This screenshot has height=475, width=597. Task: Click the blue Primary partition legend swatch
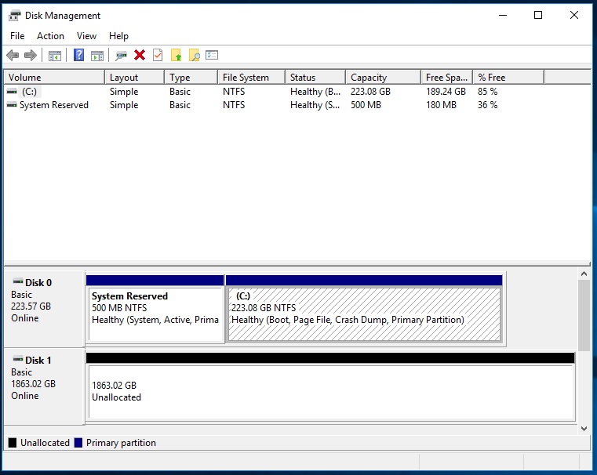pos(78,443)
